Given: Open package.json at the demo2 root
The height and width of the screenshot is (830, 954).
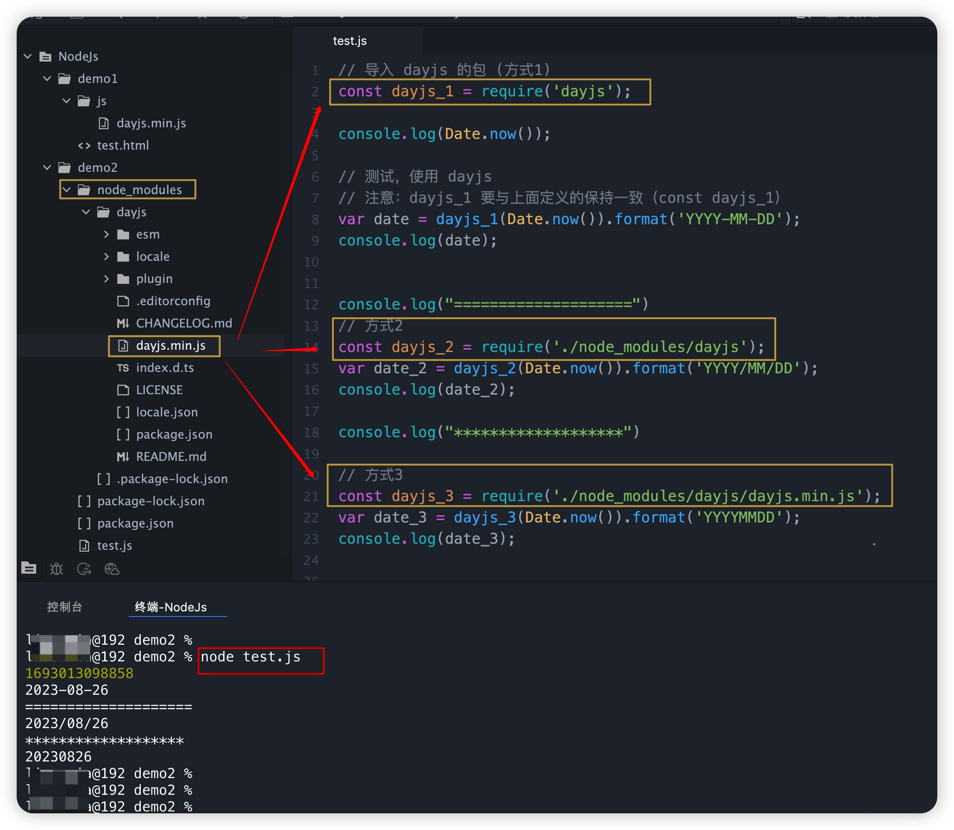Looking at the screenshot, I should (135, 523).
